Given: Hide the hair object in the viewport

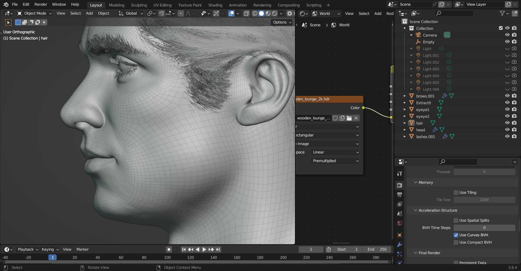Looking at the screenshot, I should pyautogui.click(x=507, y=123).
